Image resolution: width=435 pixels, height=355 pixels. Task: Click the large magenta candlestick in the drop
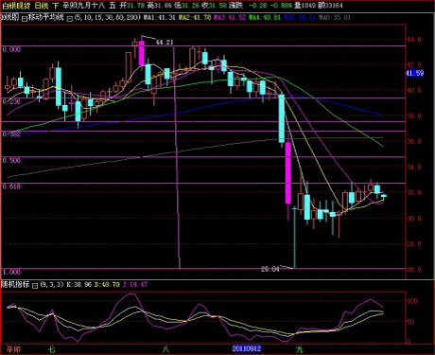[x=288, y=172]
